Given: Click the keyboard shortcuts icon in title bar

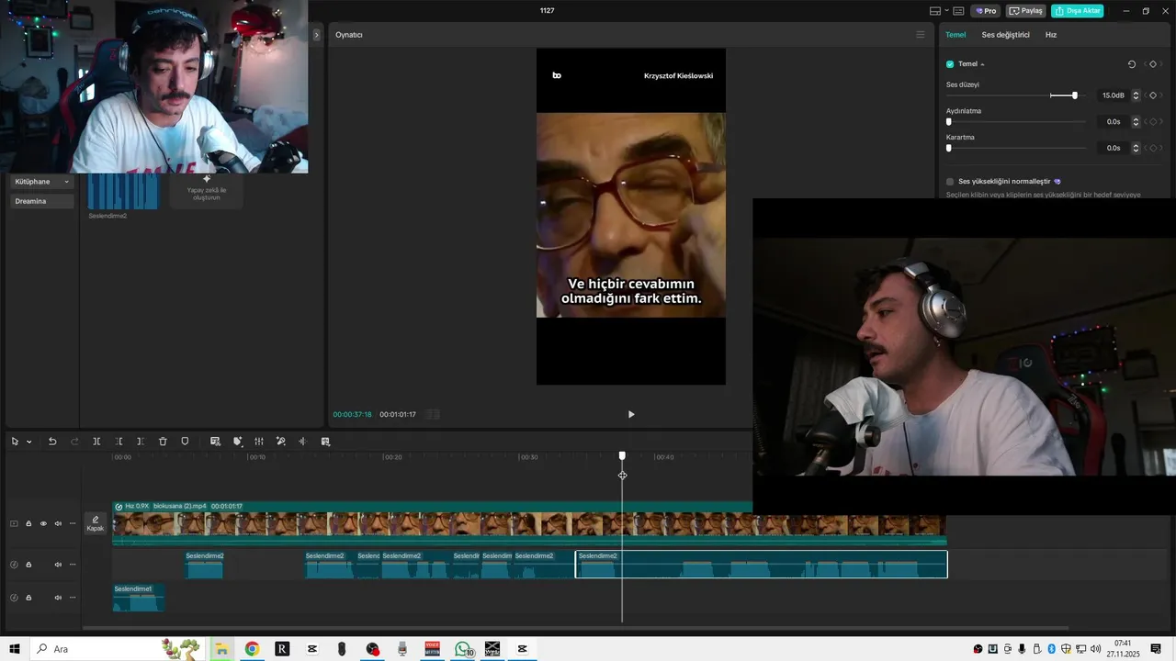Looking at the screenshot, I should (958, 11).
